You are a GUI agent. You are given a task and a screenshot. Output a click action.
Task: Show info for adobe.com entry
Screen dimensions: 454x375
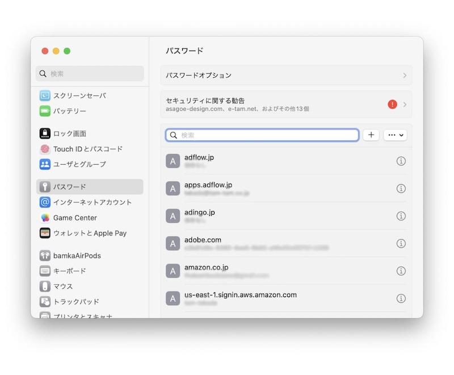[402, 243]
